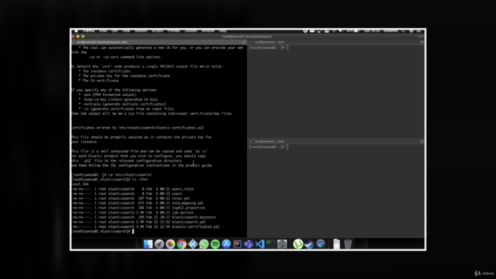This screenshot has height=279, width=496.
Task: Open the Edit menu
Action: coord(115,31)
